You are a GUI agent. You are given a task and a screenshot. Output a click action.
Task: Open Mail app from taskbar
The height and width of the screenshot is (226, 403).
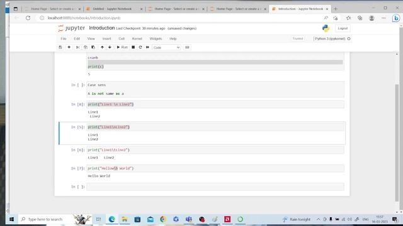click(x=150, y=219)
